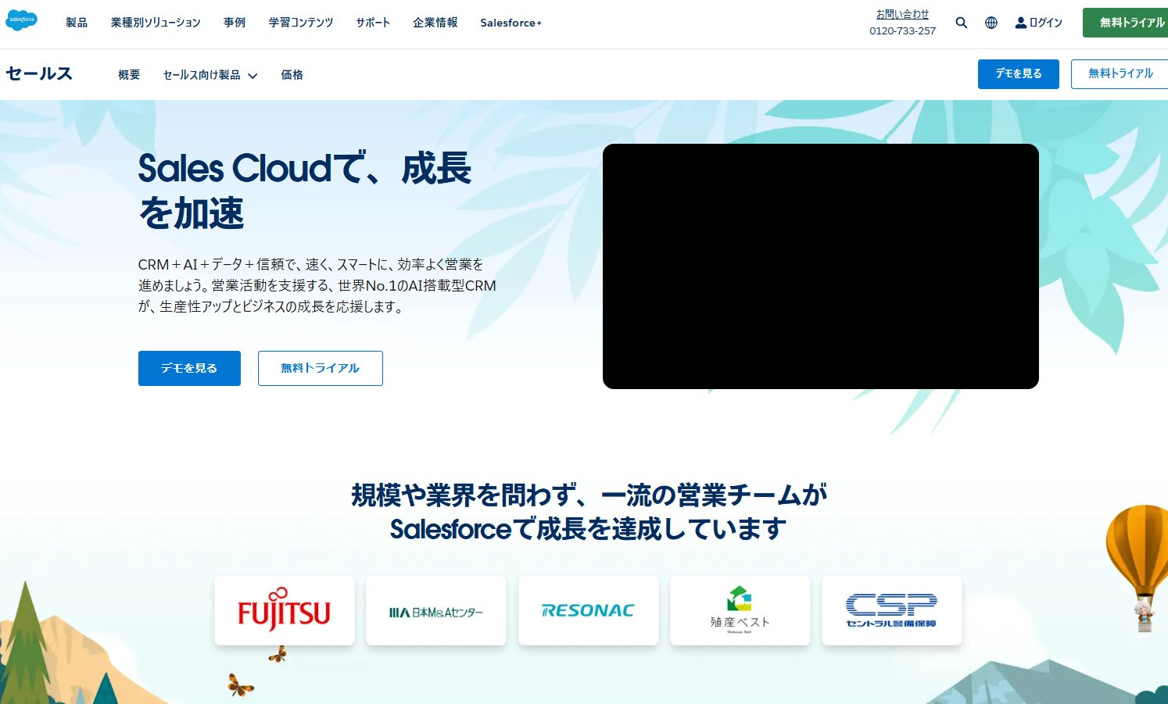This screenshot has height=704, width=1168.
Task: Click the phone number 0120-733-257
Action: [x=902, y=31]
